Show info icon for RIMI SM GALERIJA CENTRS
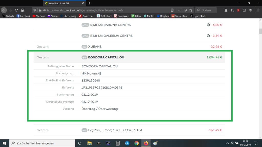 point(208,36)
